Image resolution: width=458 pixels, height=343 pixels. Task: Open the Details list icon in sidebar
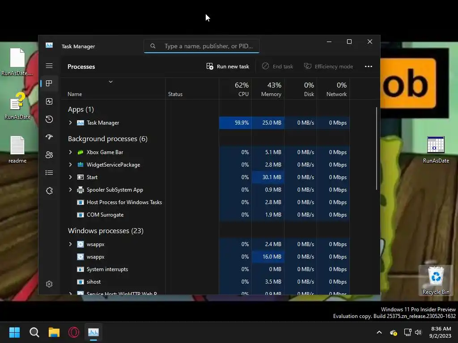pos(49,173)
